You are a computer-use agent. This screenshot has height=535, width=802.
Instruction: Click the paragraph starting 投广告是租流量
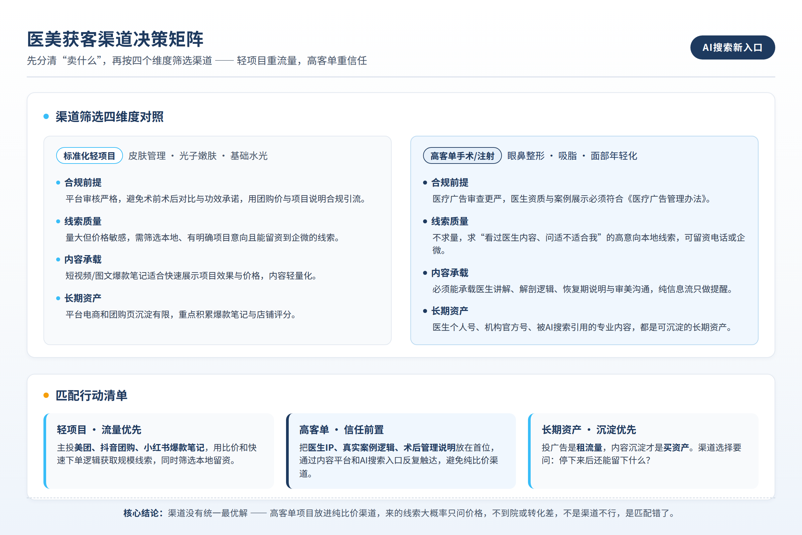coord(641,454)
